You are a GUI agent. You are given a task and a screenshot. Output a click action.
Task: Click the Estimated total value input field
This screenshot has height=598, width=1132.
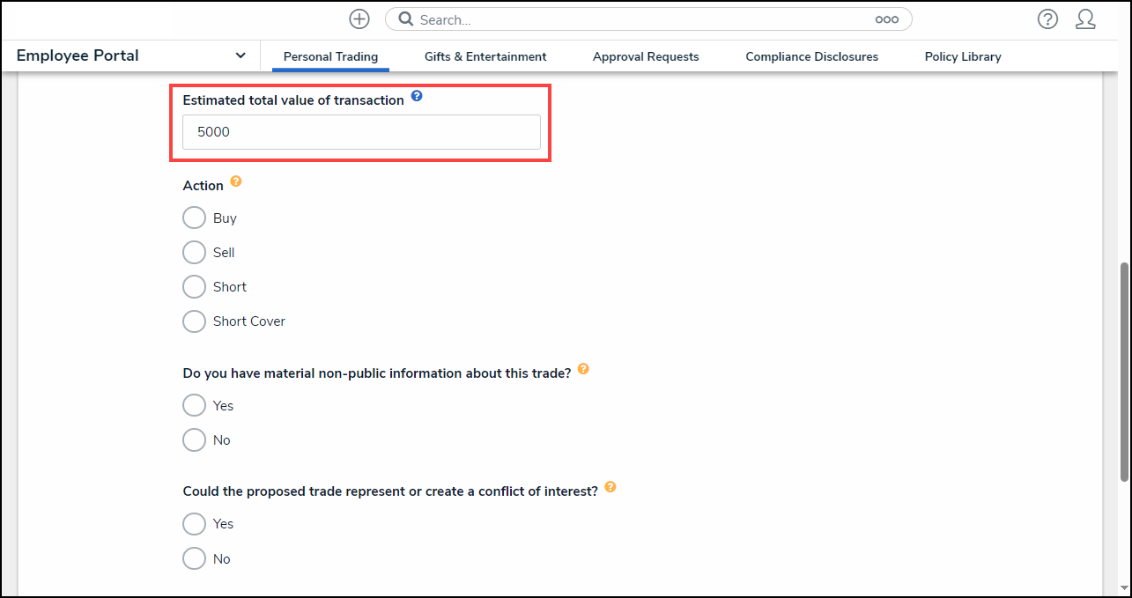point(361,132)
